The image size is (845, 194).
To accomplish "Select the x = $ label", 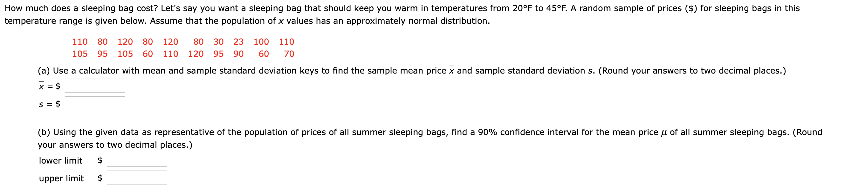I will (49, 86).
